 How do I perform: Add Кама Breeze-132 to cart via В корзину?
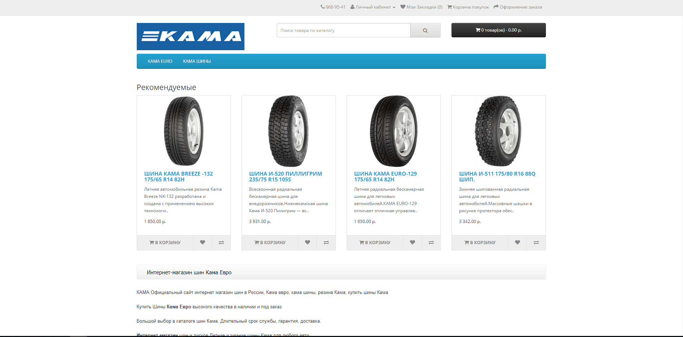[x=165, y=243]
